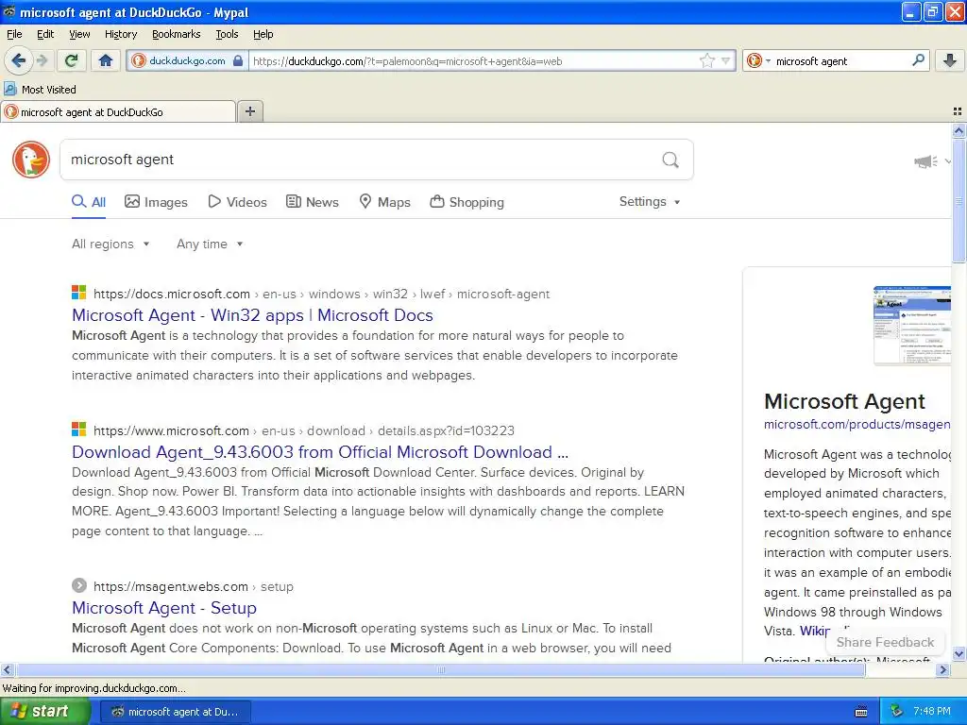967x725 pixels.
Task: Click the horizontal scrollbar right arrow
Action: (942, 669)
